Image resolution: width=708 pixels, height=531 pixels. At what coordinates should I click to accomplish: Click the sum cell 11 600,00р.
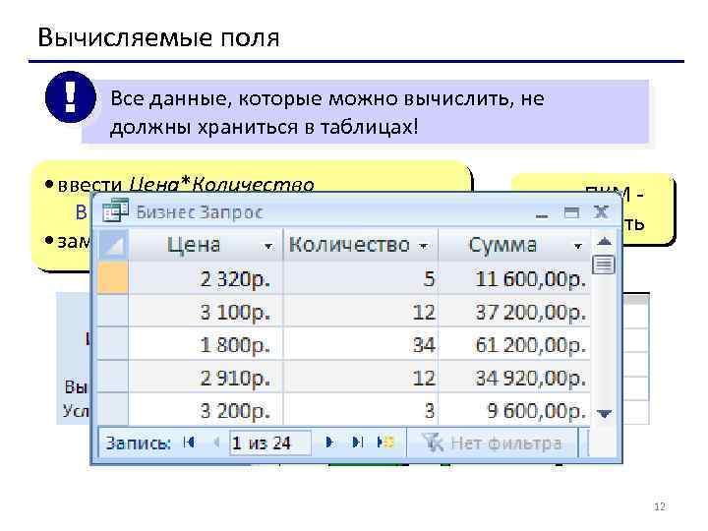pos(514,278)
